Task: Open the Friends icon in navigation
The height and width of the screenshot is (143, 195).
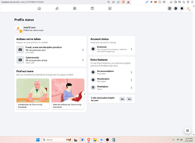Action: point(57,9)
